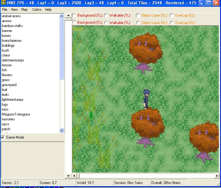The image size is (221, 188).
Task: Click the map horizontal scrollbar left arrow
Action: click(74, 176)
